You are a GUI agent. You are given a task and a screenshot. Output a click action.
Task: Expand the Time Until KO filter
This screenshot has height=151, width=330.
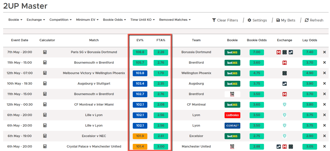click(142, 20)
